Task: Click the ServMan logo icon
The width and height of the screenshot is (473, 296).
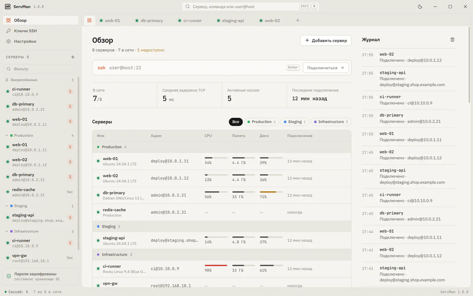Action: click(8, 7)
